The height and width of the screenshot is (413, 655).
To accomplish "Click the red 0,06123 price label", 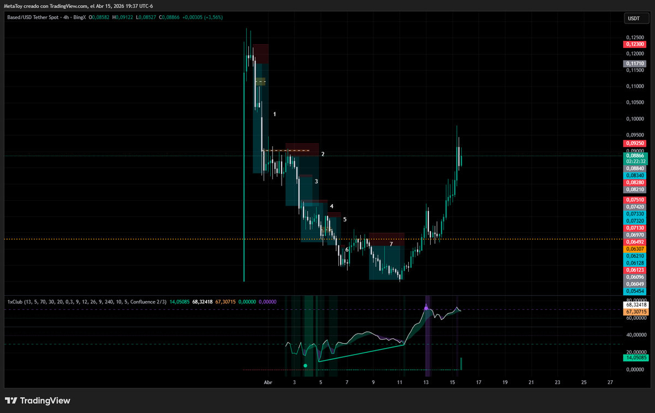I will coord(635,270).
